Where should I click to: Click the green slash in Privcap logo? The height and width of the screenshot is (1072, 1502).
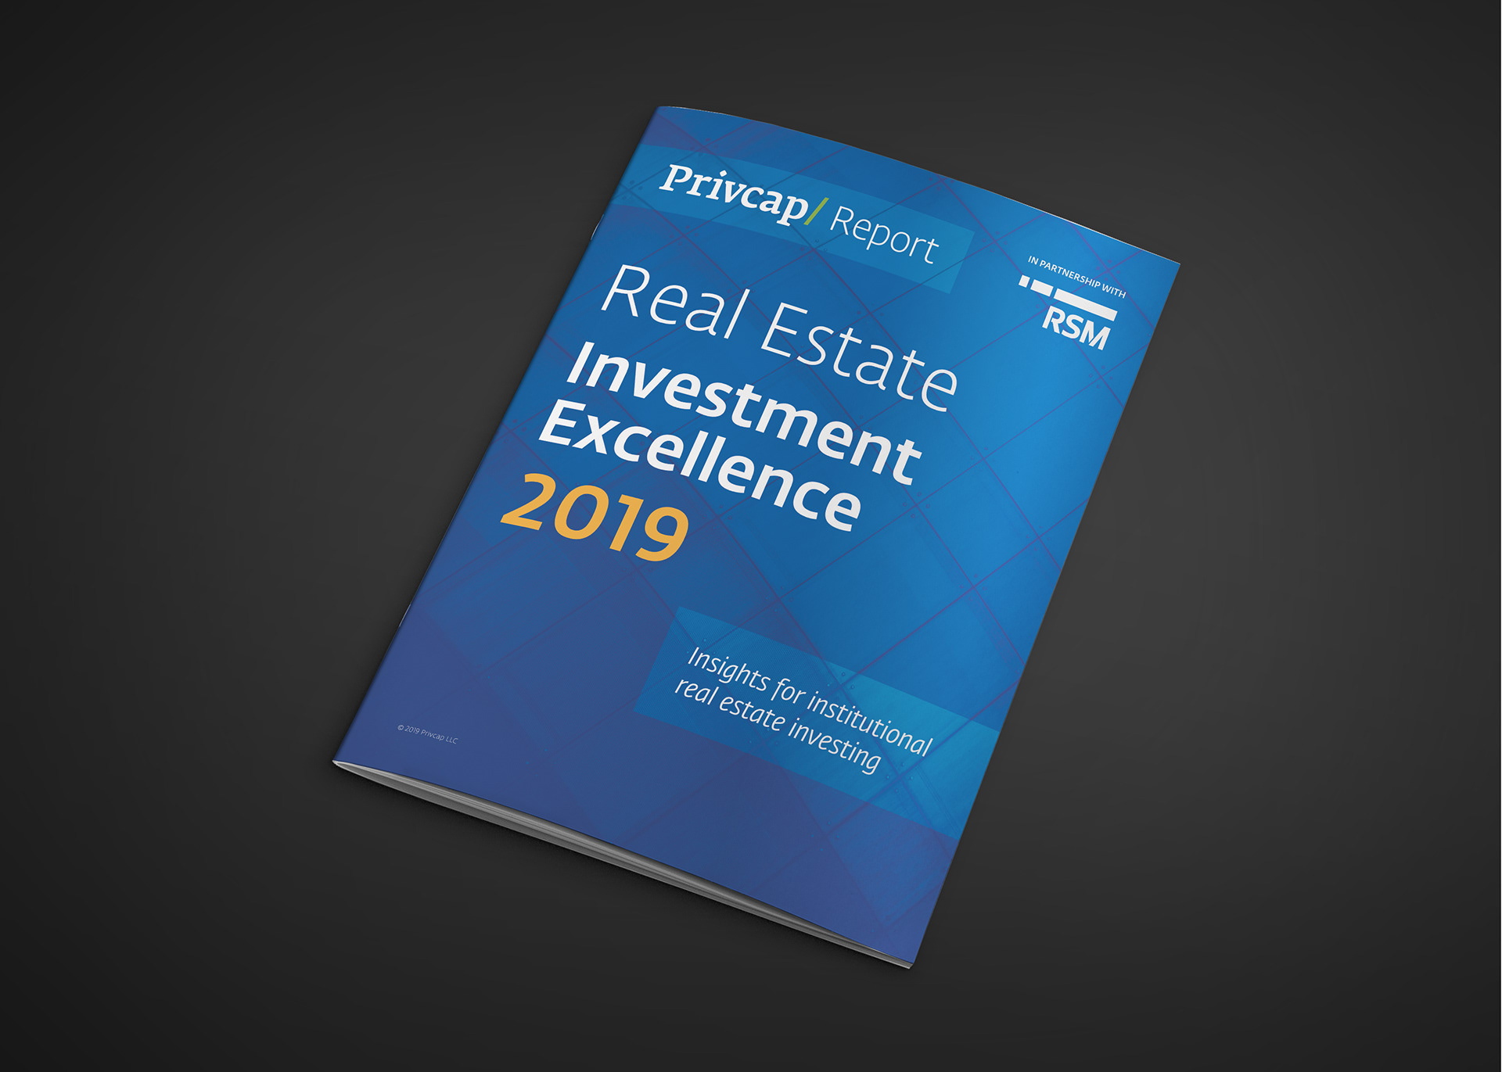pos(817,211)
